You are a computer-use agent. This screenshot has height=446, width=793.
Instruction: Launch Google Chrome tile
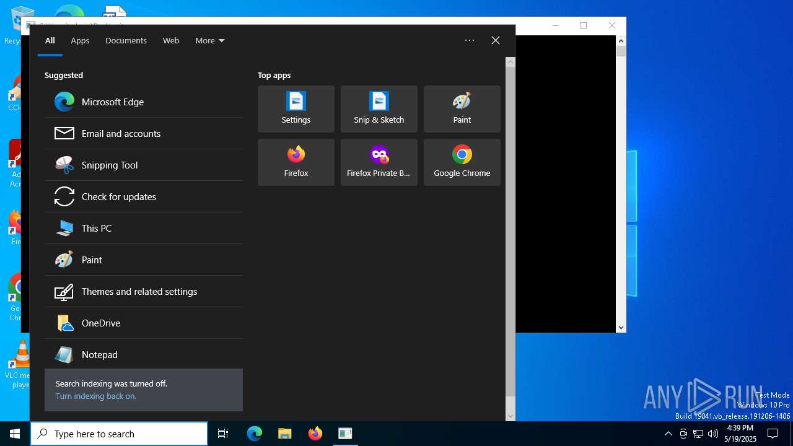[462, 162]
